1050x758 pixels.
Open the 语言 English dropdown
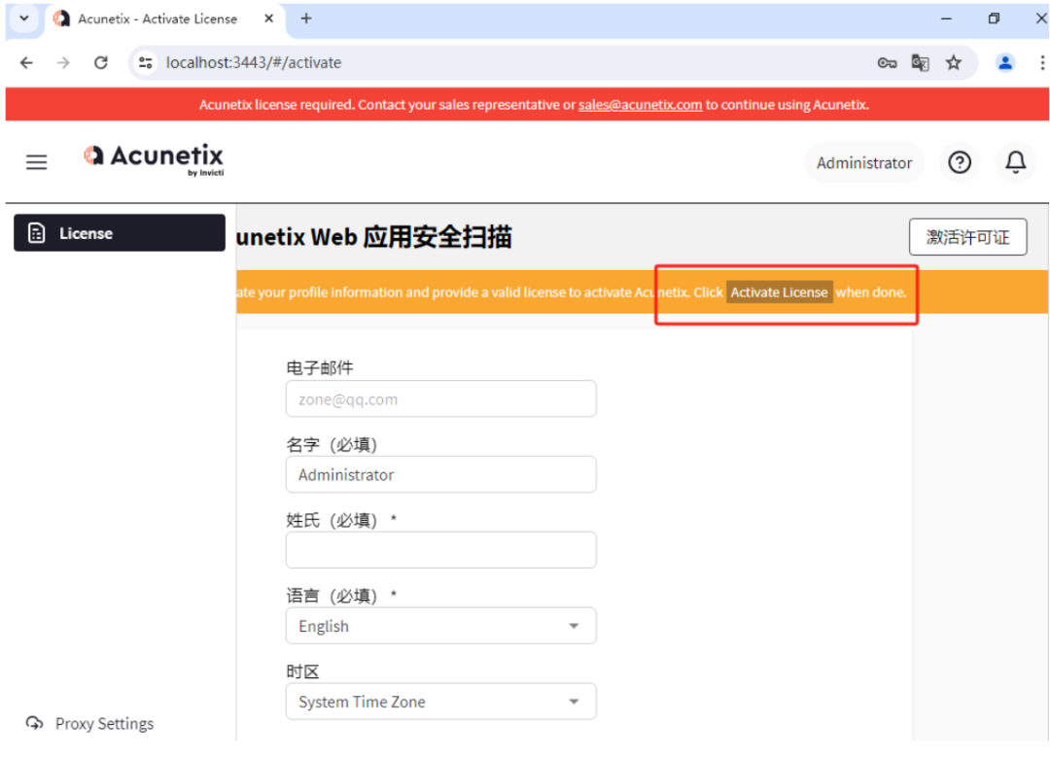pos(440,626)
